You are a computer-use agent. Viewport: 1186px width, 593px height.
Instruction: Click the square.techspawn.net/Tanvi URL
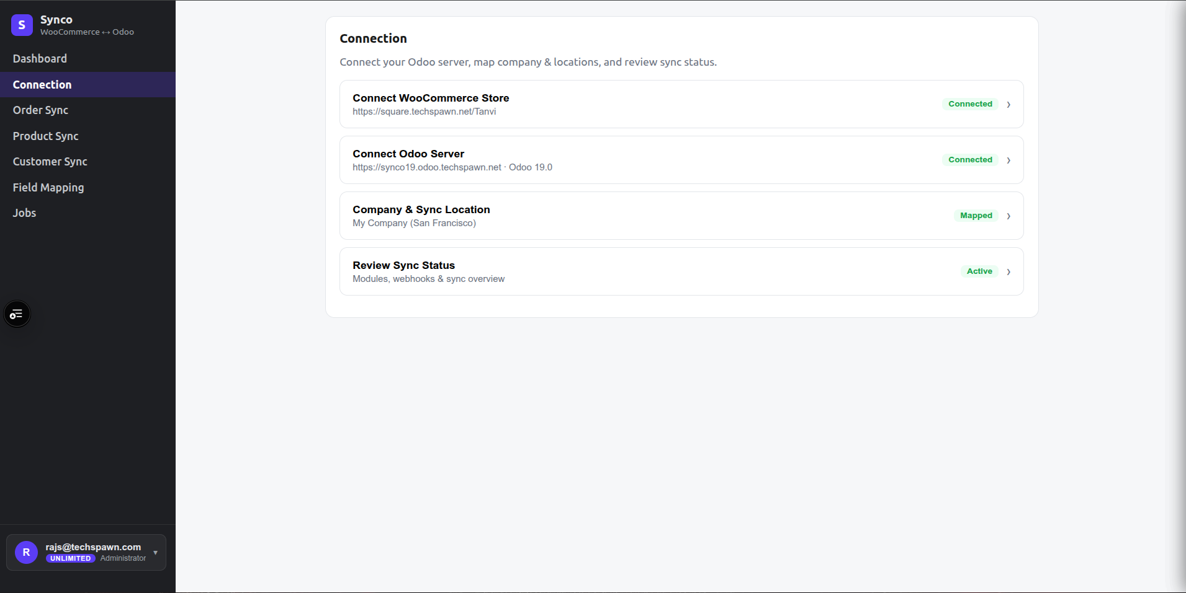(x=424, y=112)
